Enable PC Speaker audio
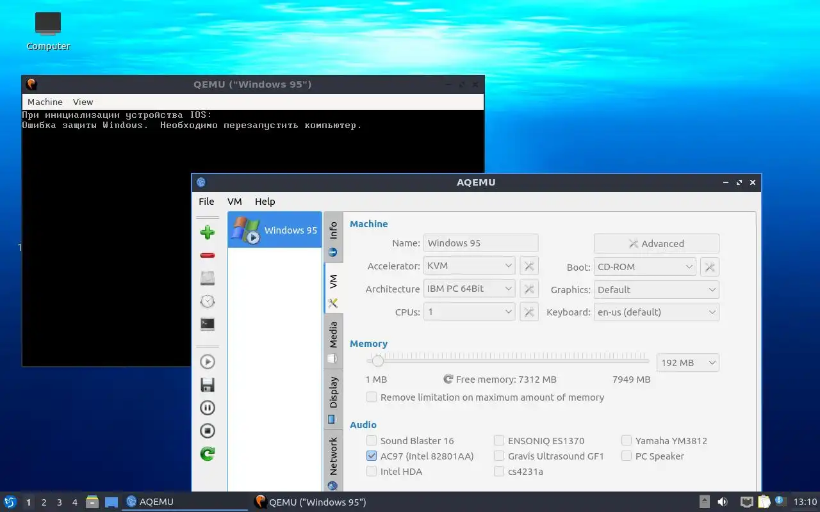 pyautogui.click(x=653, y=456)
